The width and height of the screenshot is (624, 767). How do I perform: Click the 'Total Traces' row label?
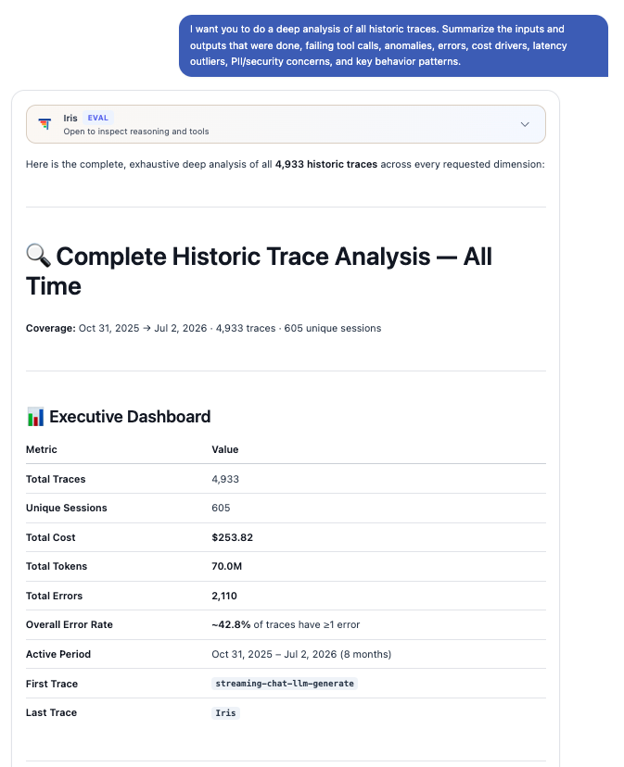click(x=56, y=480)
